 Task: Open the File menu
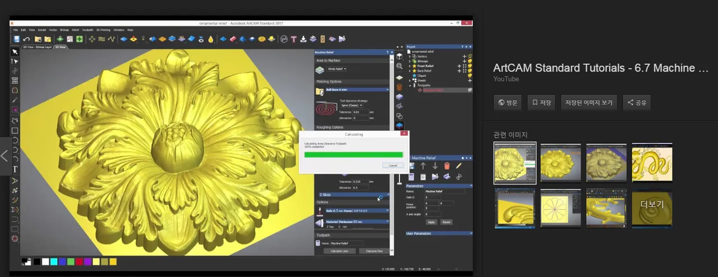(16, 30)
